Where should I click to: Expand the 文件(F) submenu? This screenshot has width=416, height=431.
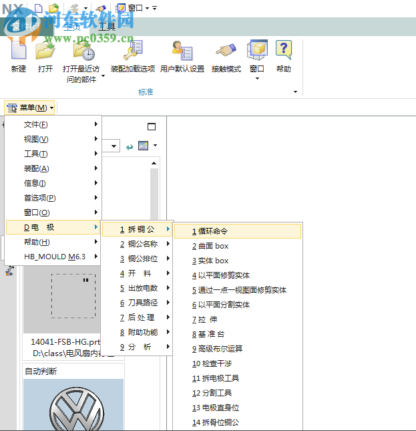pyautogui.click(x=53, y=124)
